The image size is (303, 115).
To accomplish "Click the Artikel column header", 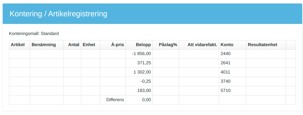I will click(18, 45).
